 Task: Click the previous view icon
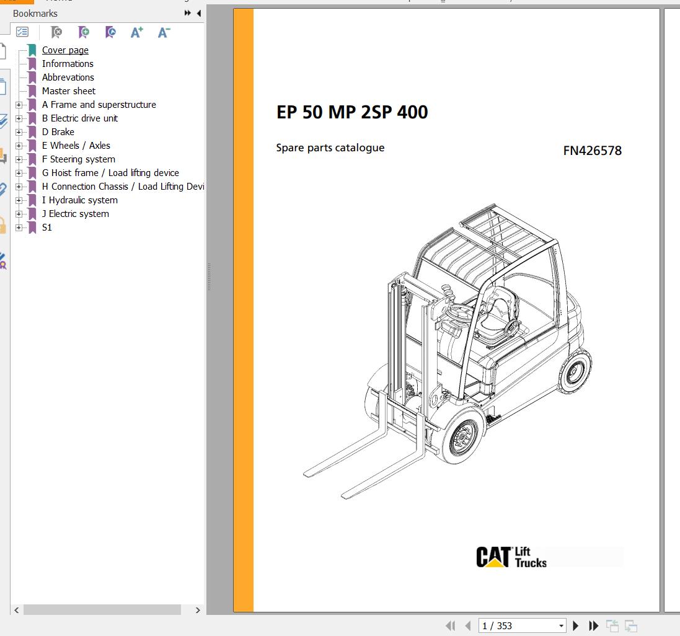pos(612,625)
